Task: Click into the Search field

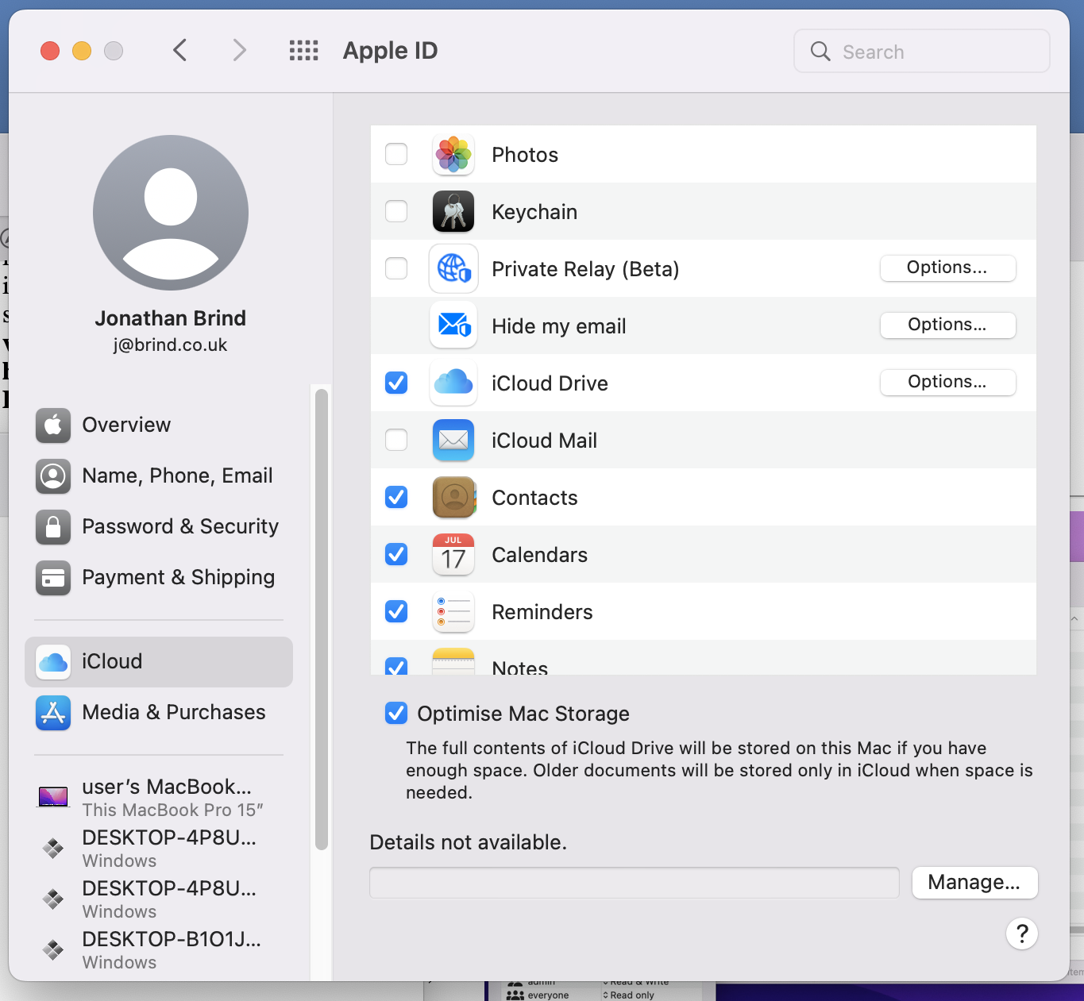Action: (x=922, y=52)
